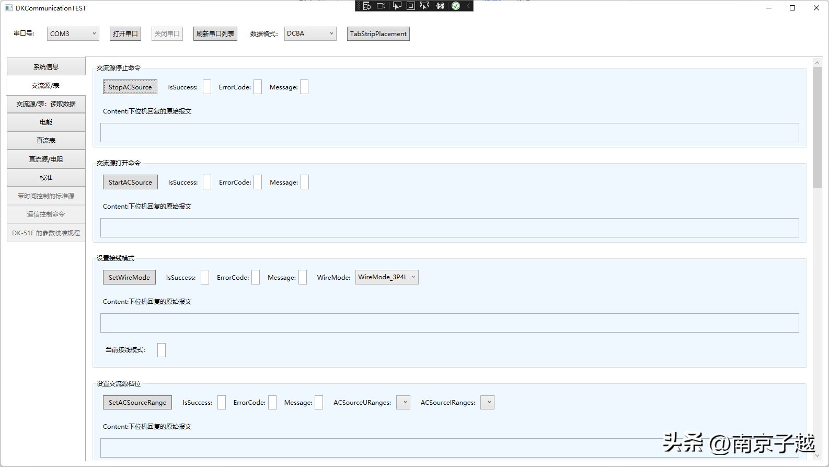Click the vertical scrollbar thumb
Image resolution: width=829 pixels, height=467 pixels.
pos(818,128)
